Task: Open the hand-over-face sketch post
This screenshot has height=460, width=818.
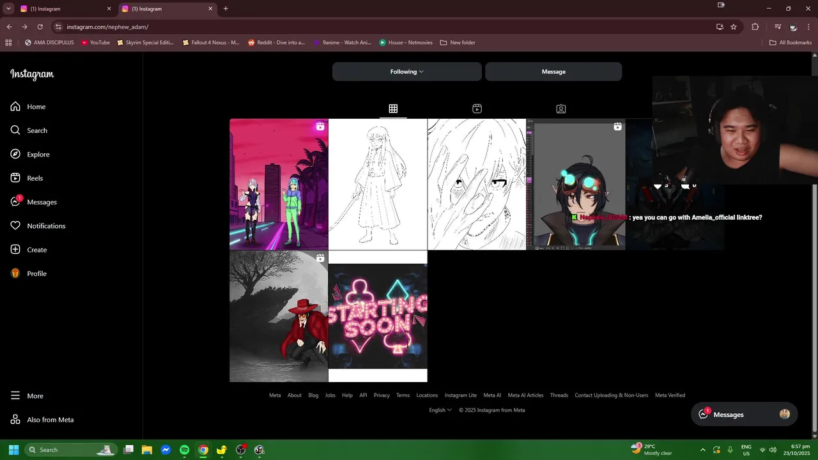Action: point(477,184)
